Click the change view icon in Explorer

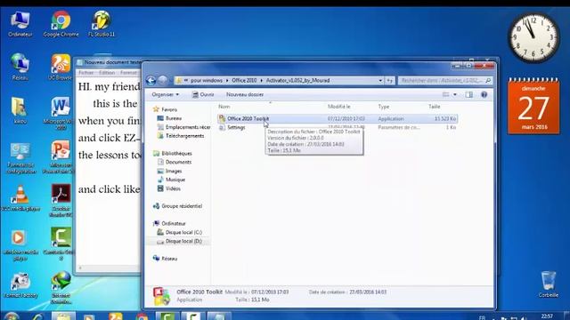click(445, 94)
